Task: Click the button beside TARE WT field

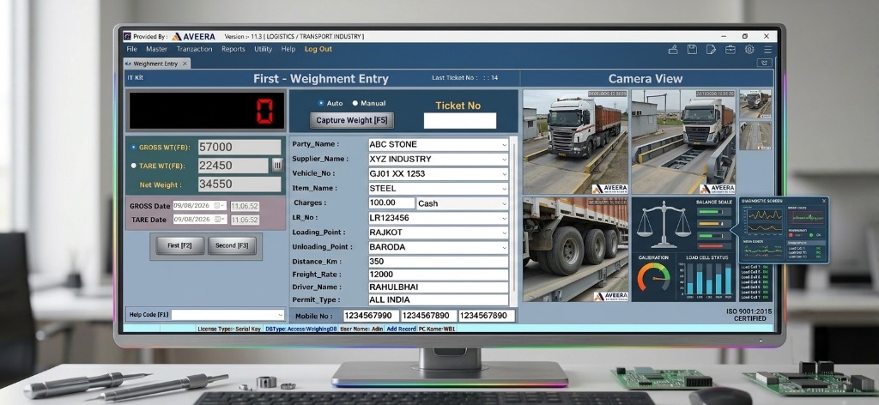Action: pyautogui.click(x=277, y=166)
